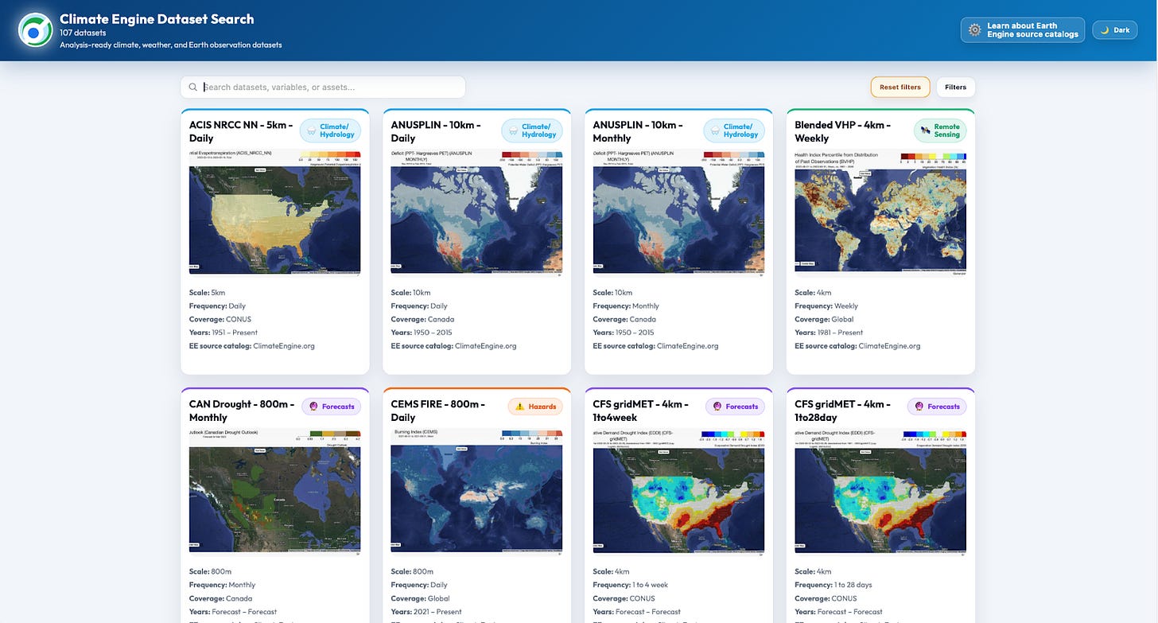Open the ANUSPLIN 10km Monthly map thumbnail
This screenshot has width=1158, height=623.
(x=679, y=212)
